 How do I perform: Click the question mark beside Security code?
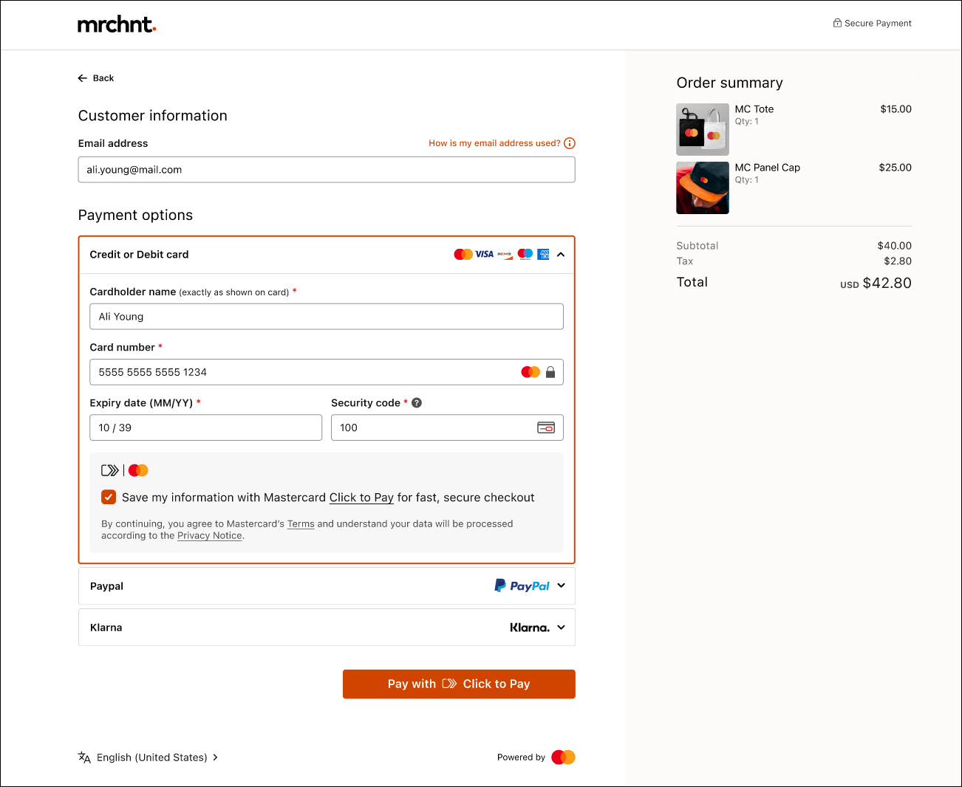coord(417,402)
